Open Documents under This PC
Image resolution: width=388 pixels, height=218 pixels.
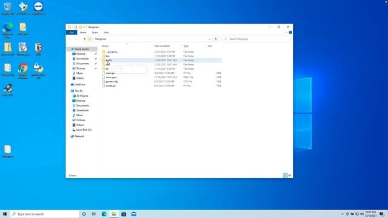tap(82, 105)
